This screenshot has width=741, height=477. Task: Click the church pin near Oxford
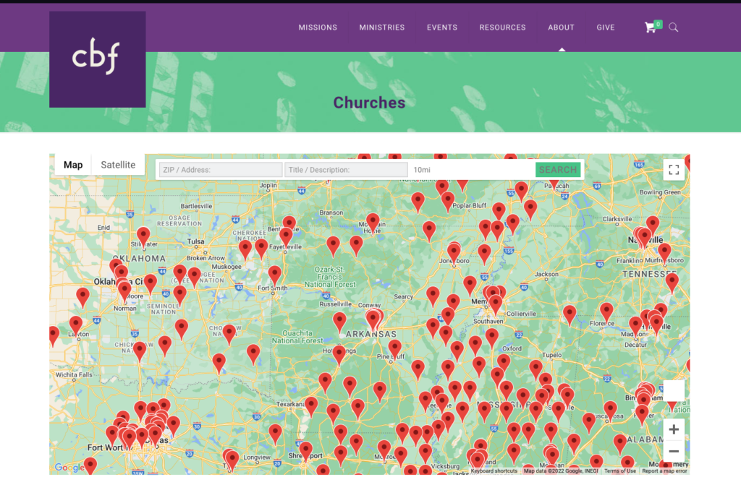coord(492,339)
